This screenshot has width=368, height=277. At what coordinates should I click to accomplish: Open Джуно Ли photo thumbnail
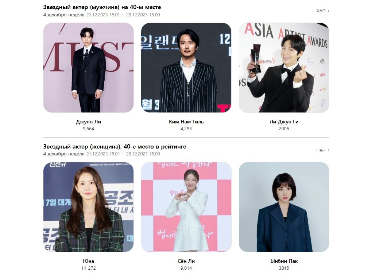pos(89,68)
